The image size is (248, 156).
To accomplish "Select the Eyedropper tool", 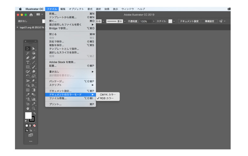I will (28, 95).
